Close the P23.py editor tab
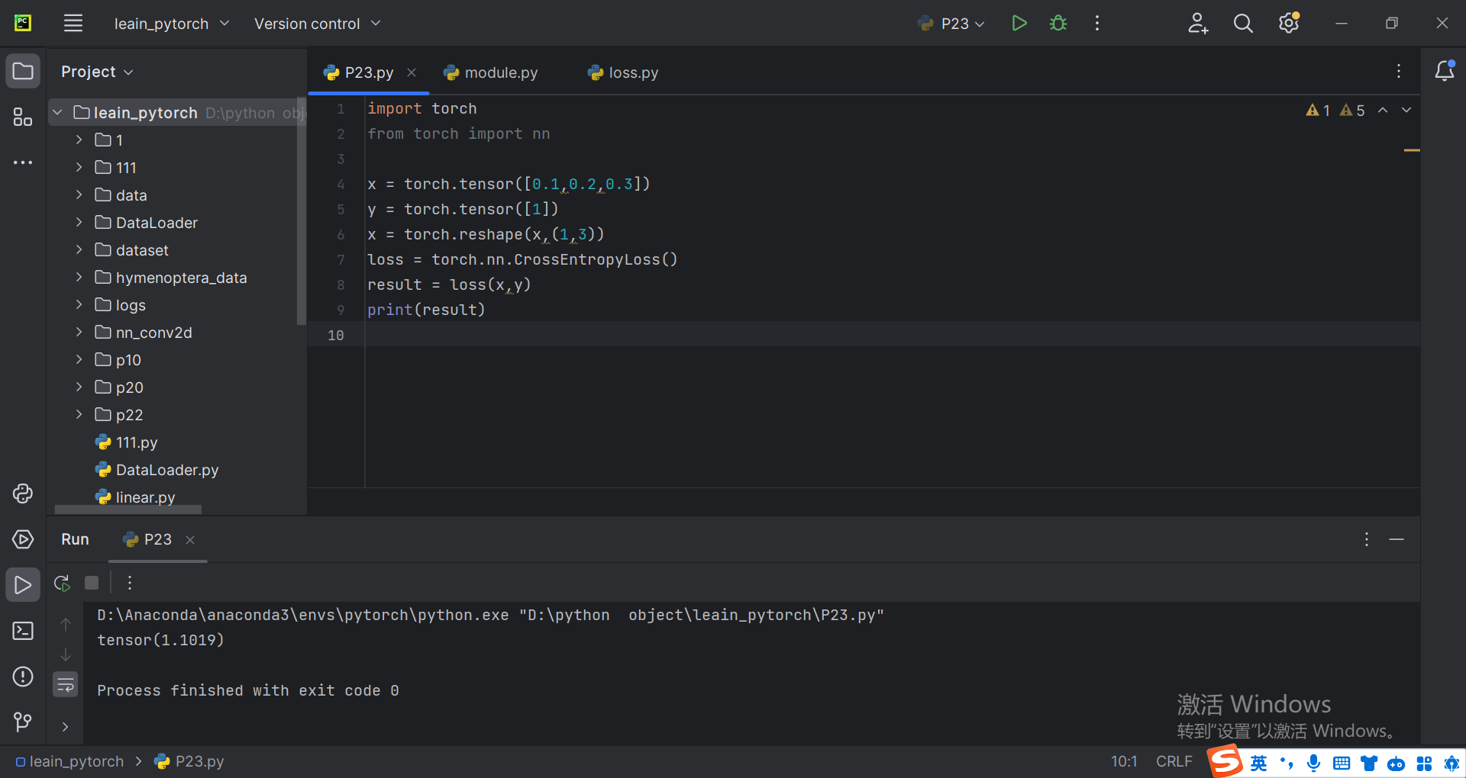The height and width of the screenshot is (778, 1466). point(412,72)
